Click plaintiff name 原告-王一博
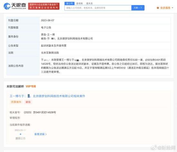Screen dimensions: 177x152 [x=48, y=35]
